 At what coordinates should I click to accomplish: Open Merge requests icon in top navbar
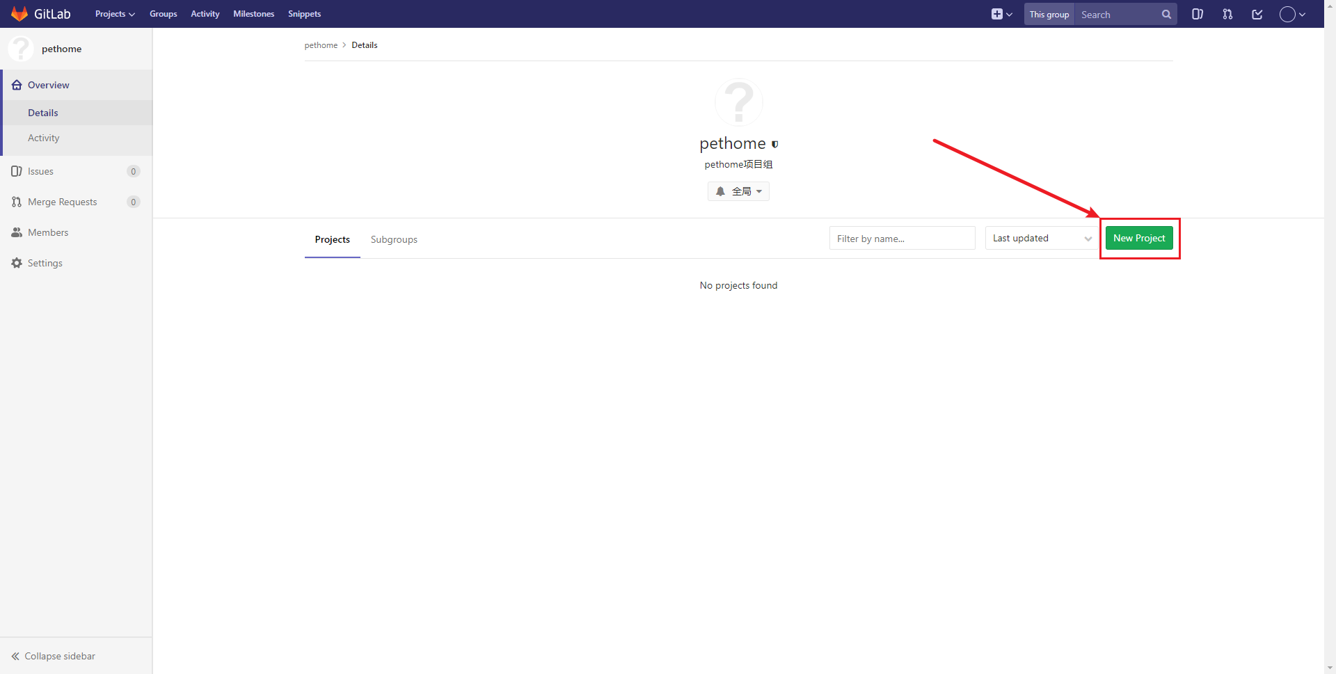1227,14
